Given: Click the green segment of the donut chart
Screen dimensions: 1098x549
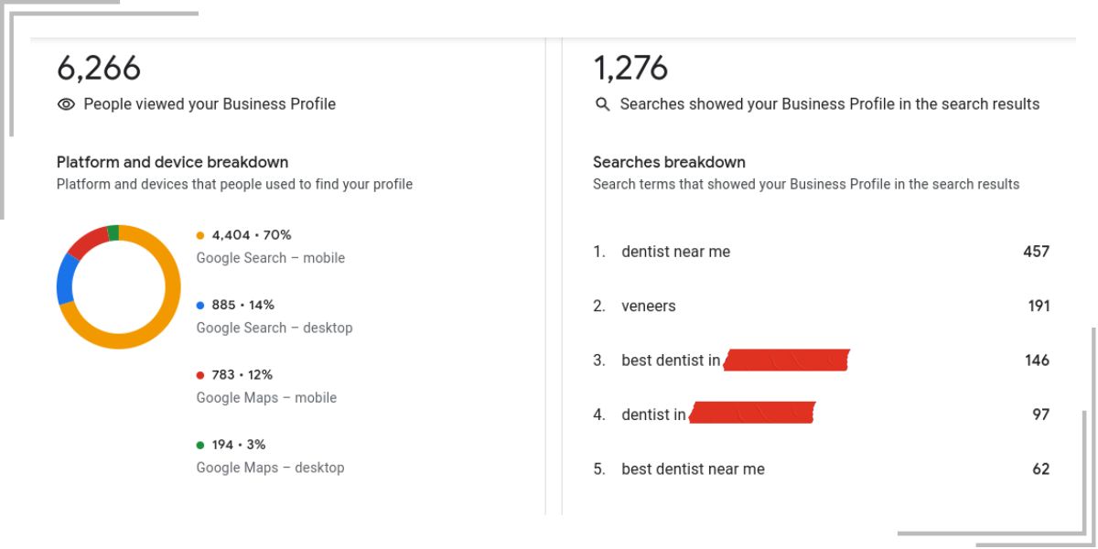Looking at the screenshot, I should (x=113, y=232).
